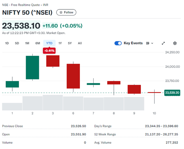
Task: Click the volume bar for day 3
Action: (x=53, y=103)
